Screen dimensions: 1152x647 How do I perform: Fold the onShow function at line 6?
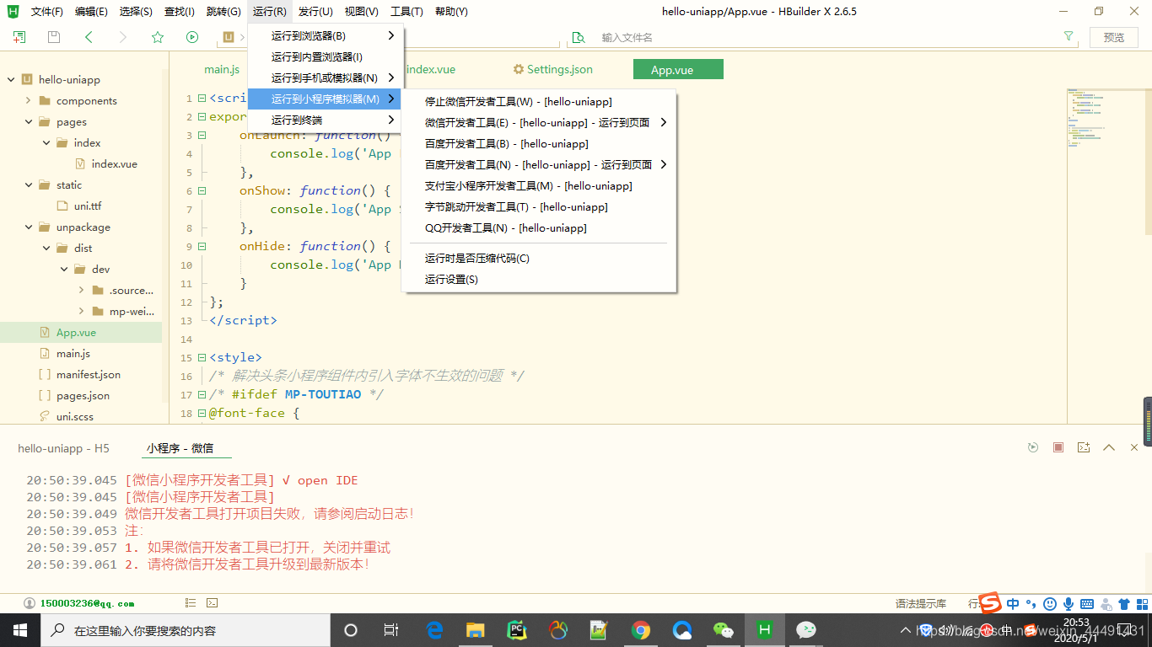pyautogui.click(x=202, y=190)
